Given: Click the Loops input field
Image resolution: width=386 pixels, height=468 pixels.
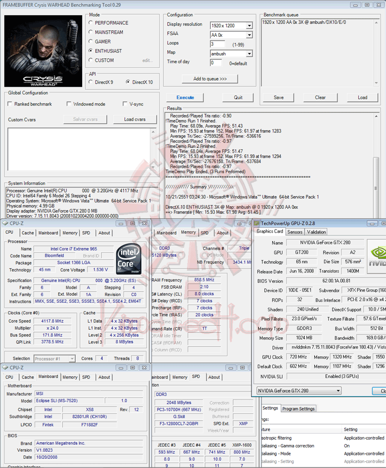Looking at the screenshot, I should click(x=217, y=44).
